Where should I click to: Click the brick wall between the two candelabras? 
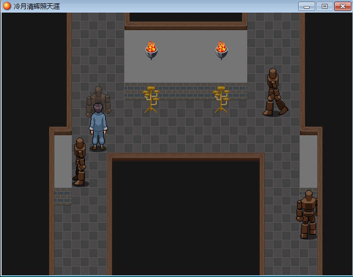tap(186, 91)
